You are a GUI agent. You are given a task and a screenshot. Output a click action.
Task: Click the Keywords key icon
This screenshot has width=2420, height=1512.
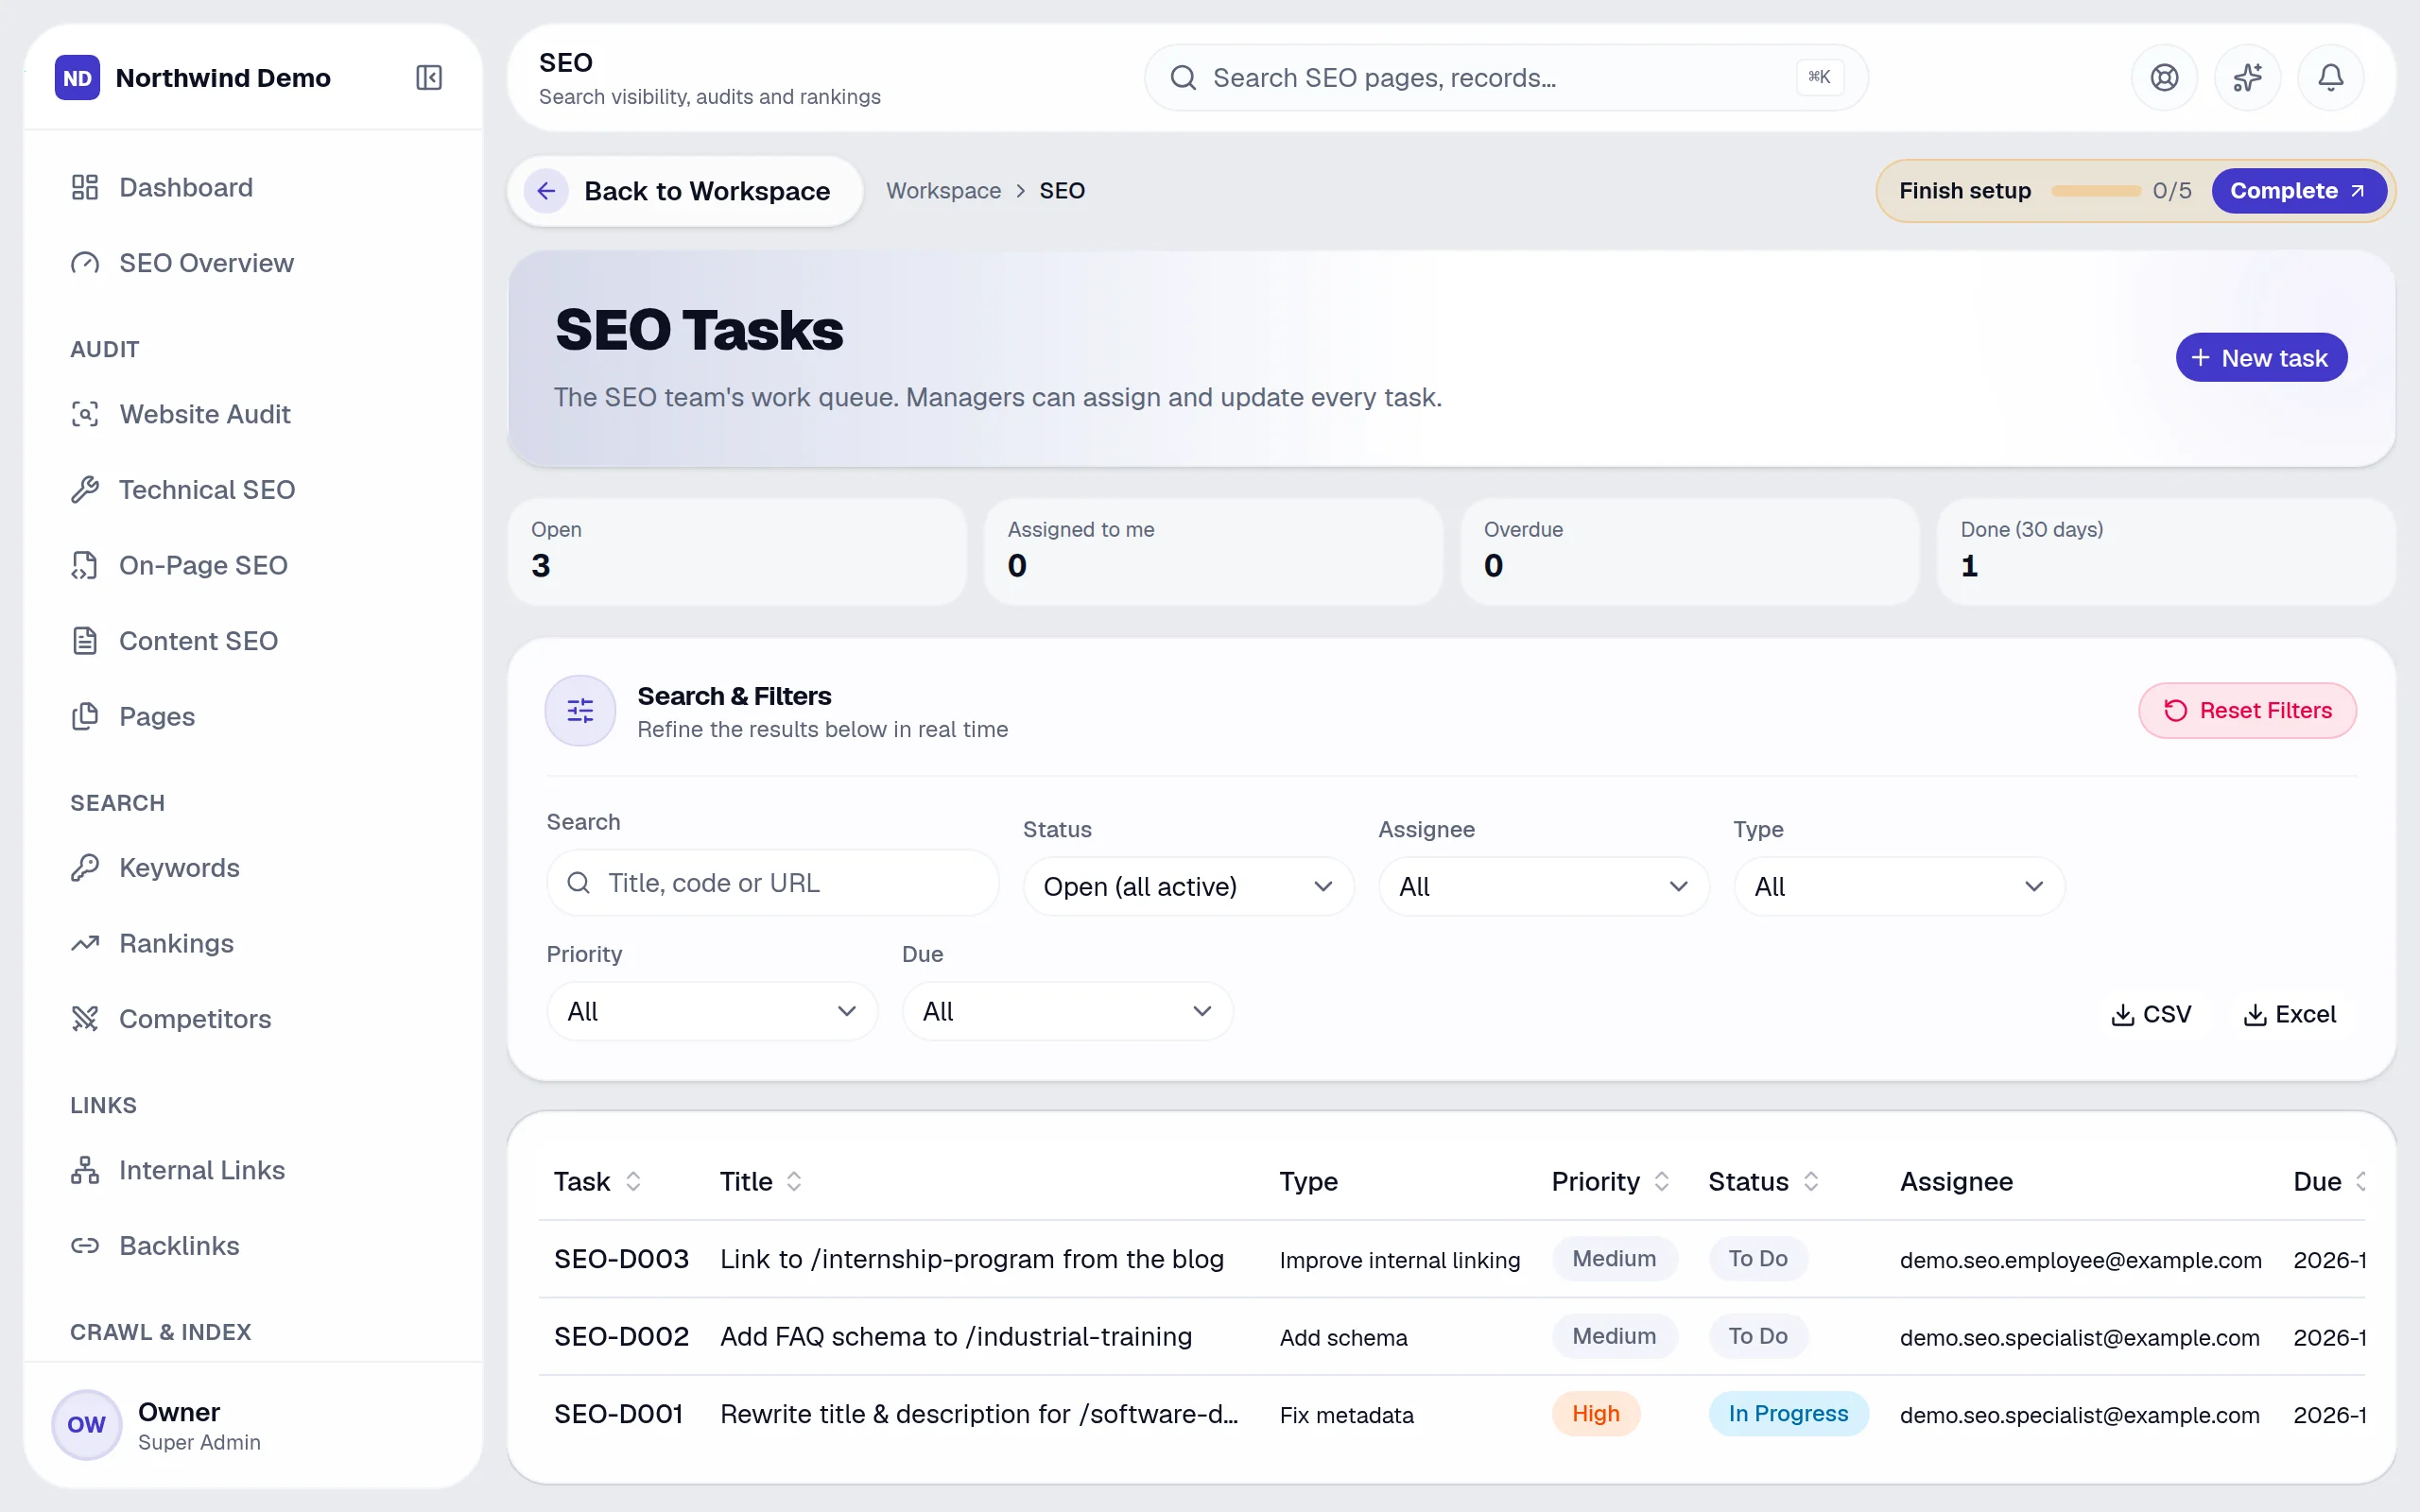tap(85, 867)
